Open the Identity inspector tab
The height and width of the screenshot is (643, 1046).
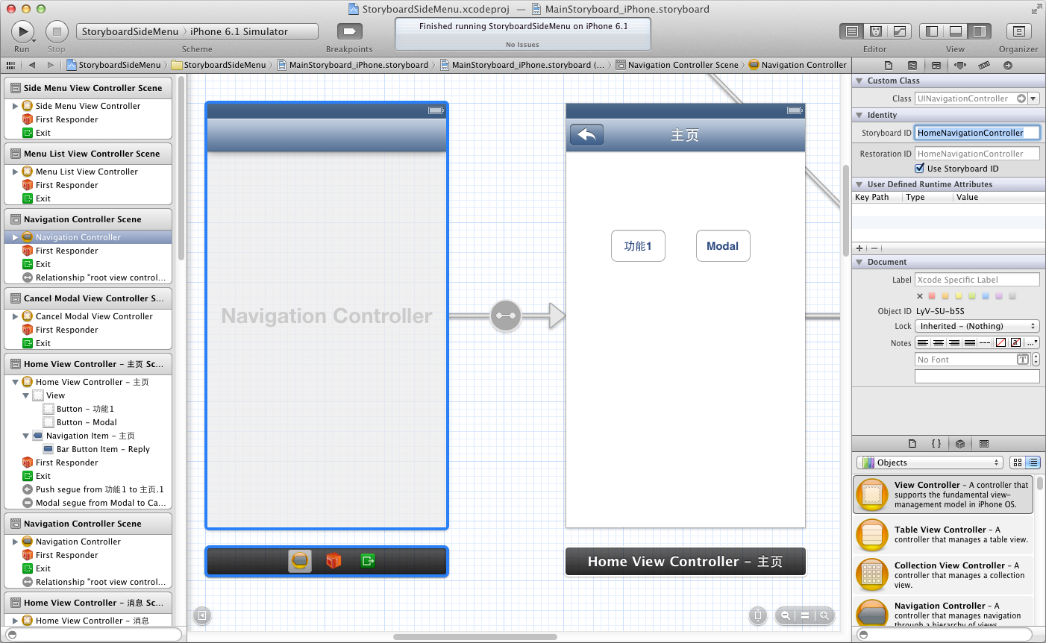(x=936, y=66)
